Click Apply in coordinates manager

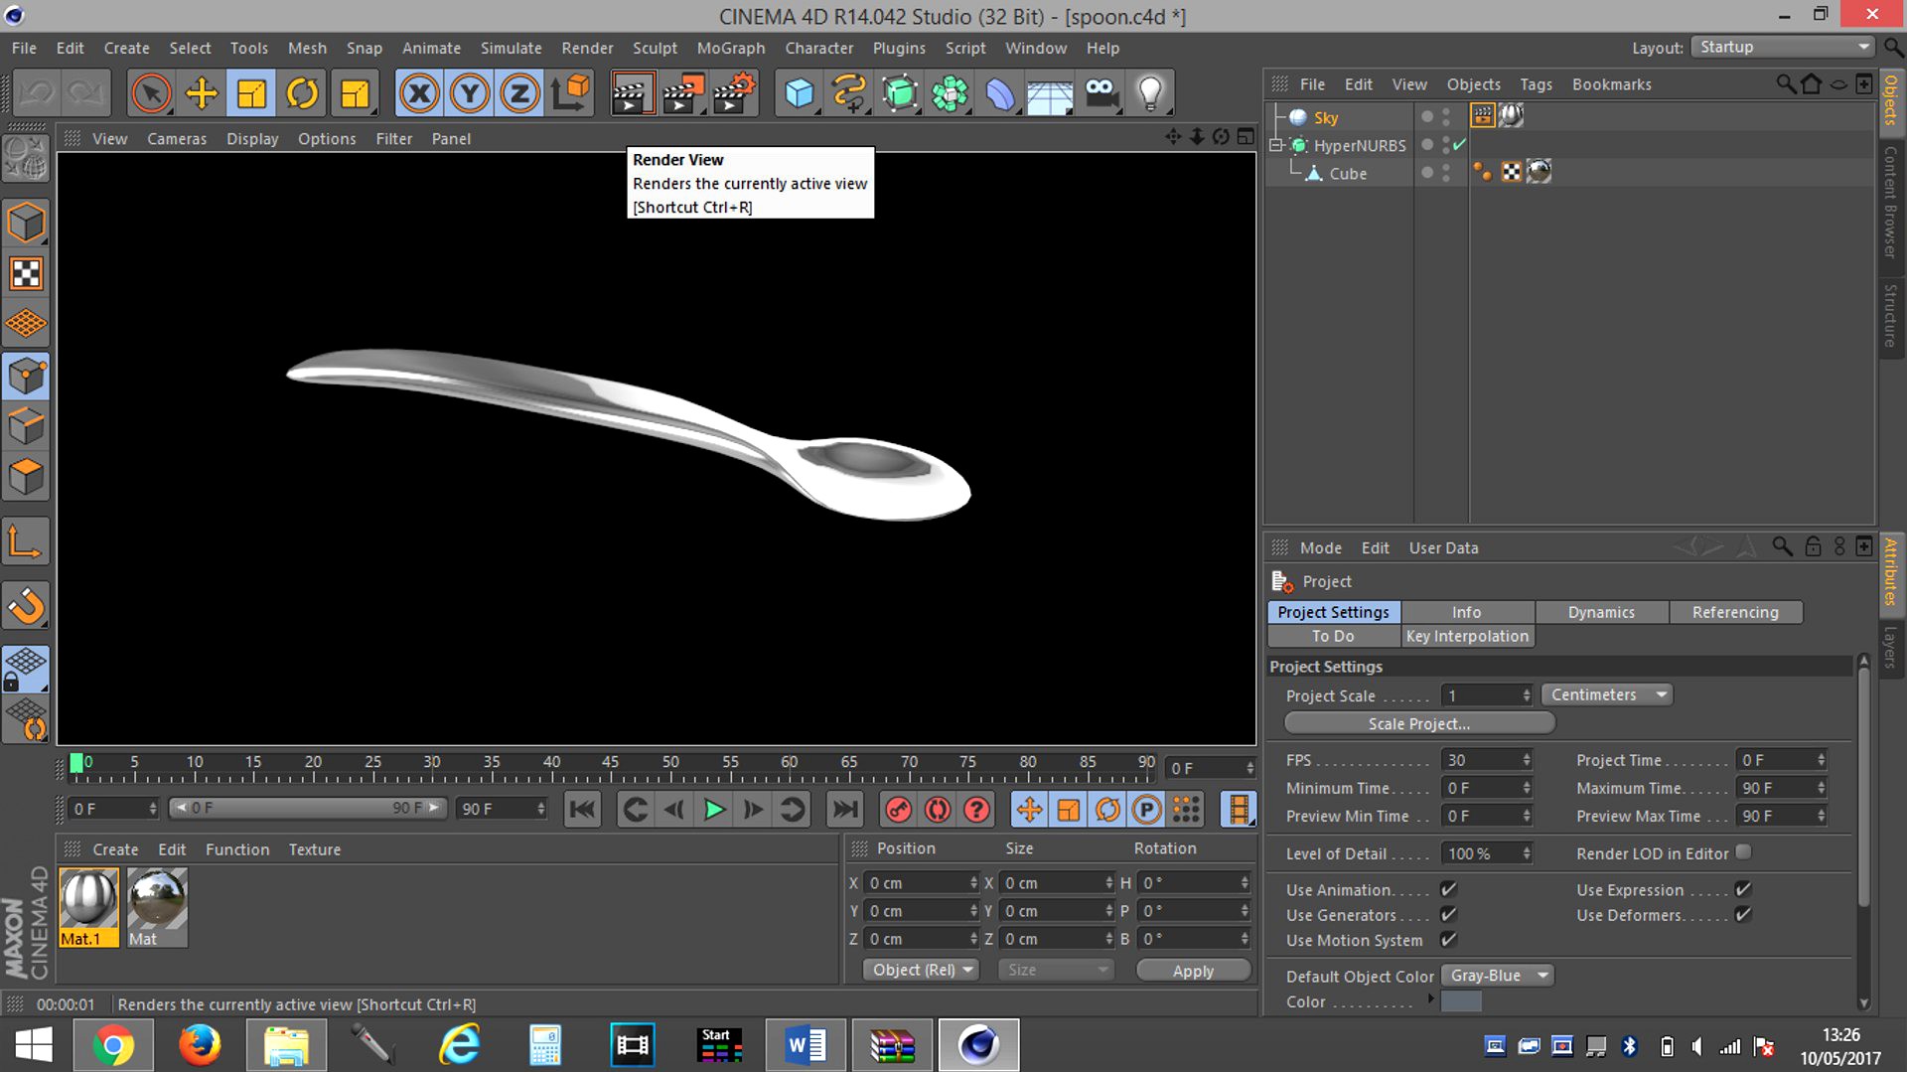click(x=1193, y=971)
